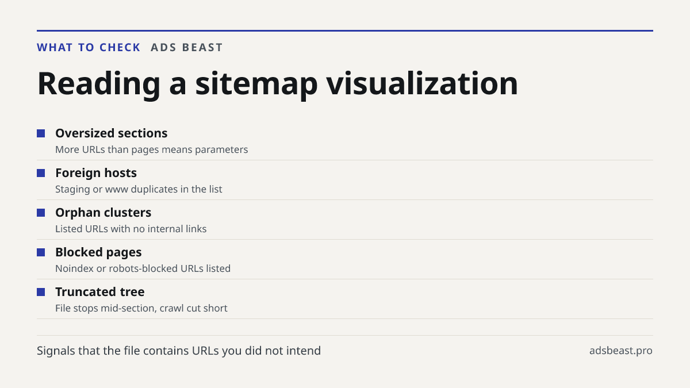The image size is (690, 388).
Task: Click 'Staging or www duplicates in the list'
Action: [x=139, y=189]
